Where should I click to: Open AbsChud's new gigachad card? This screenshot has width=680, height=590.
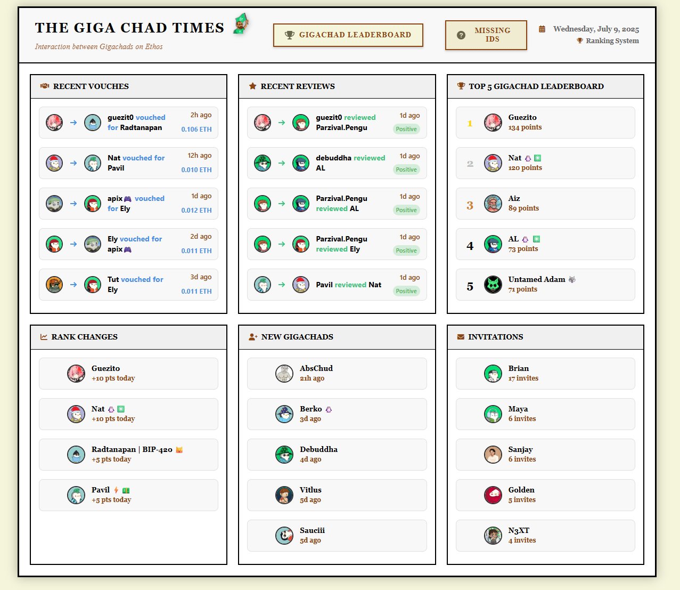[337, 373]
